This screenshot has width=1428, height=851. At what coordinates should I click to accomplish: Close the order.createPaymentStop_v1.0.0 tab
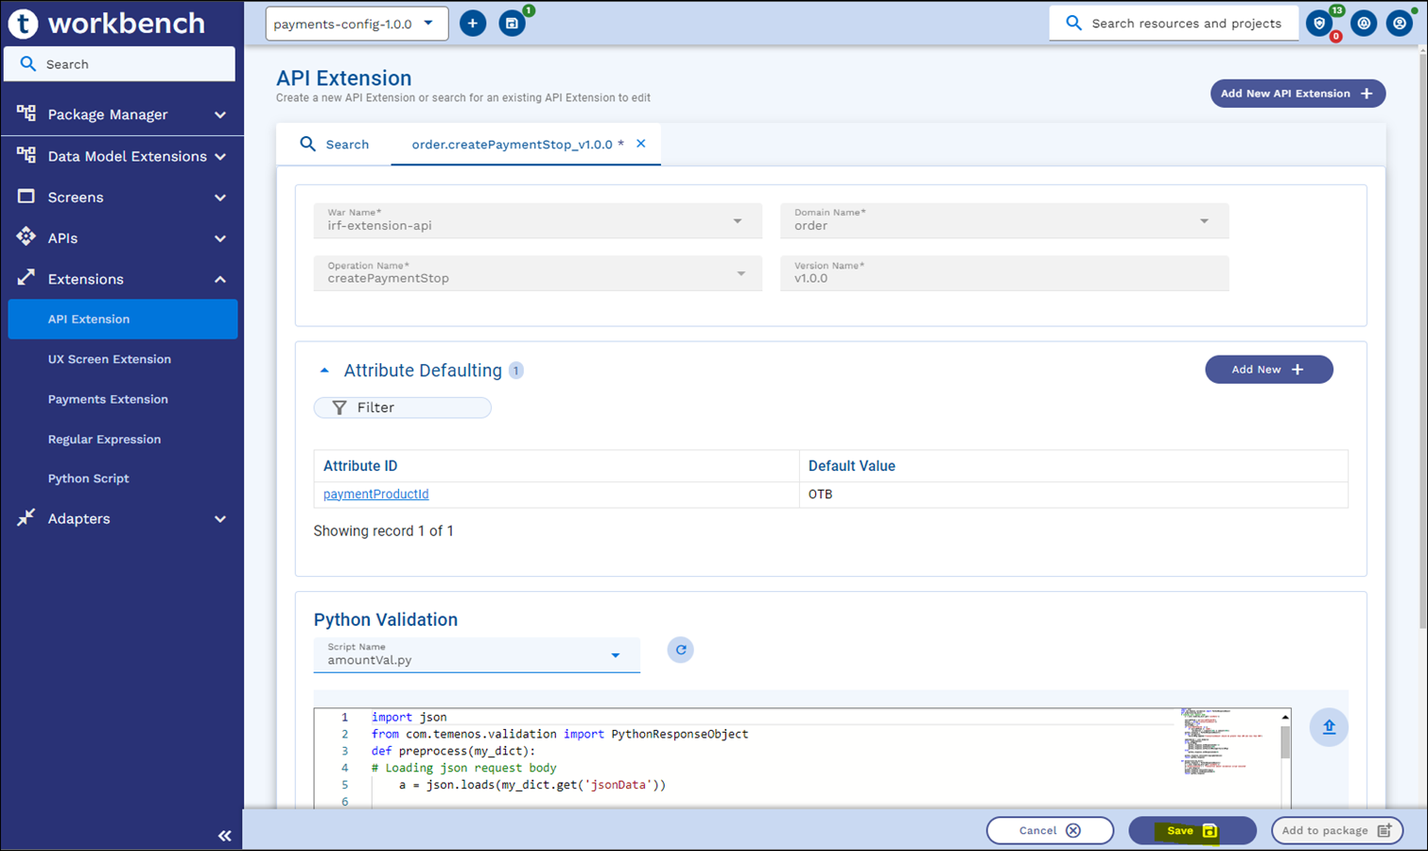pyautogui.click(x=641, y=144)
